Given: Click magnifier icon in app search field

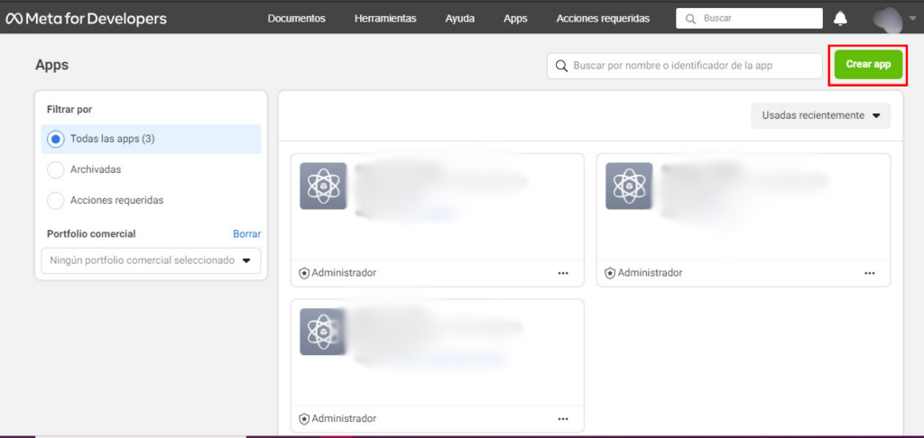Looking at the screenshot, I should coord(562,66).
